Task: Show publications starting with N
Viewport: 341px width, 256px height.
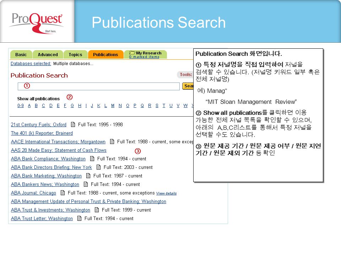Action: coord(120,106)
